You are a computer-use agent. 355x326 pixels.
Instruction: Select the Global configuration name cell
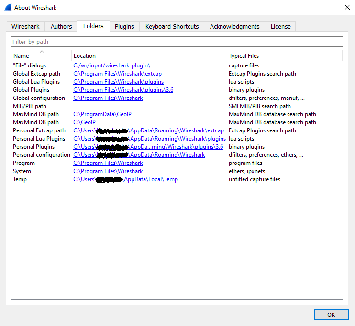tap(39, 98)
